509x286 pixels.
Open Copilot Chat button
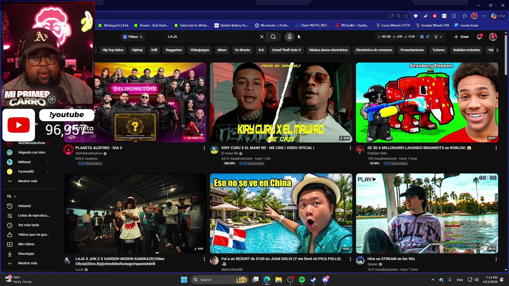coord(498,16)
